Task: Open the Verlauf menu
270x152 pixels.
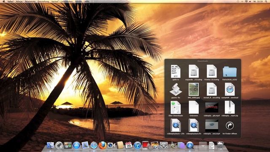Action: pos(55,1)
